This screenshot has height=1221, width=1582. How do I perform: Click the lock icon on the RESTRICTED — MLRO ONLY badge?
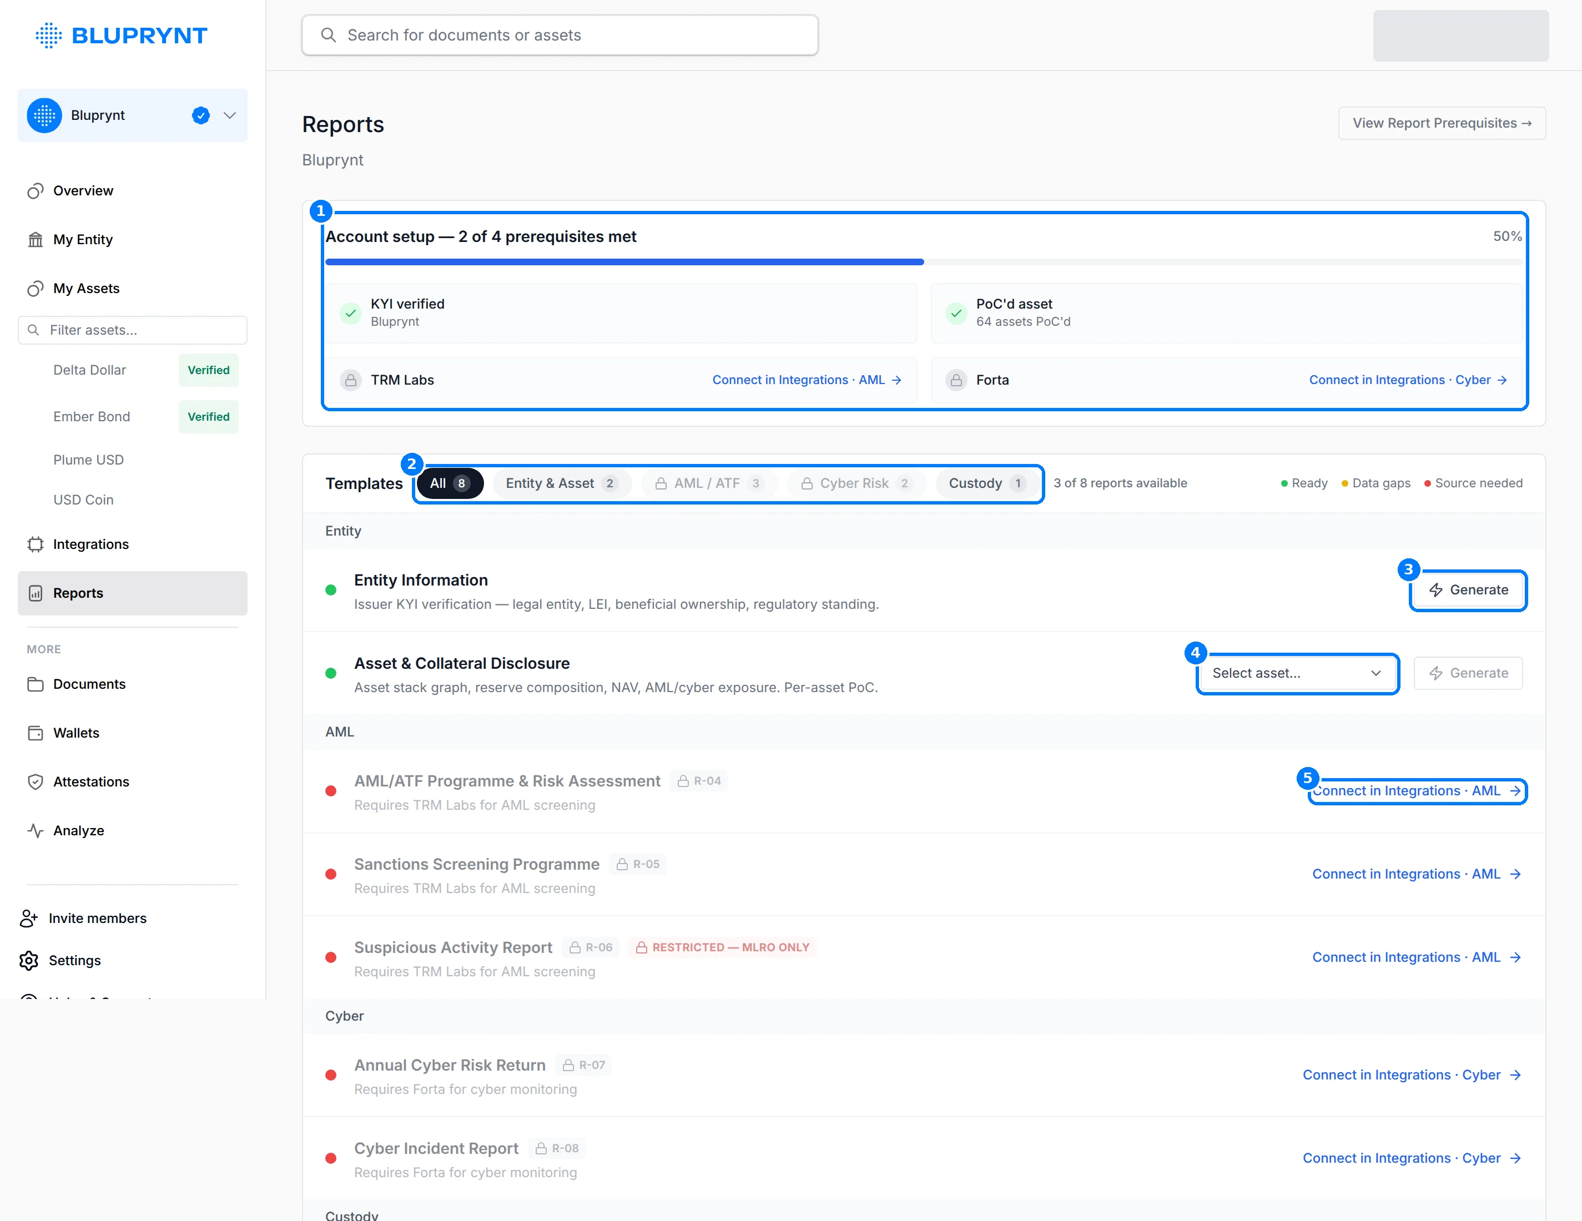click(642, 947)
